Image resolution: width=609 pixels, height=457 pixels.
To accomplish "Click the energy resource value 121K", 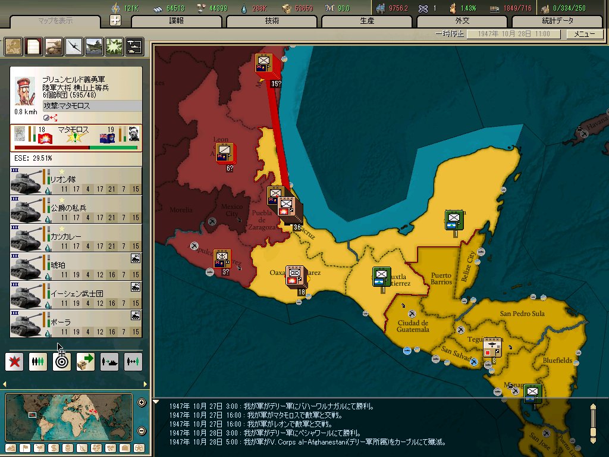I will pos(131,8).
